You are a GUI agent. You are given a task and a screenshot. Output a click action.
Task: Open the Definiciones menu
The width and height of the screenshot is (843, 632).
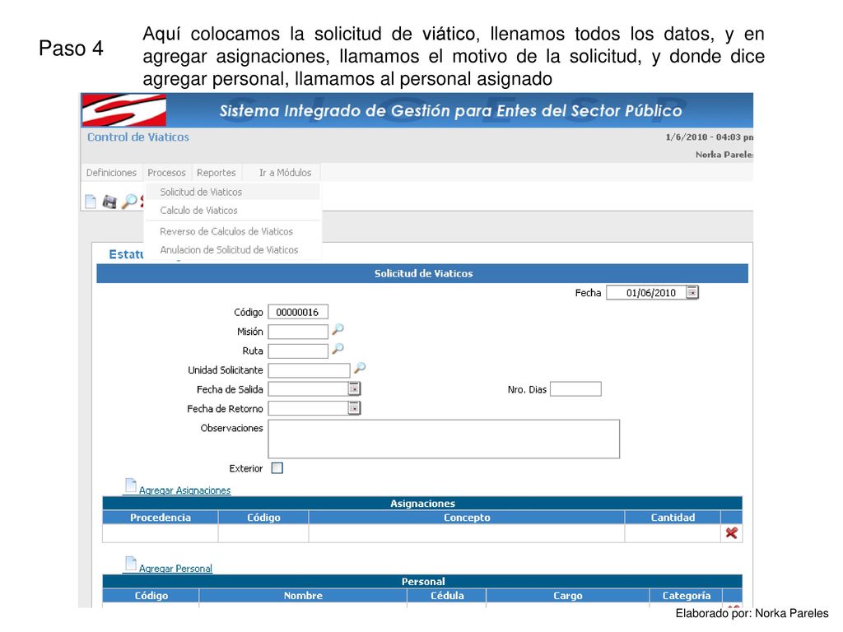pyautogui.click(x=111, y=173)
